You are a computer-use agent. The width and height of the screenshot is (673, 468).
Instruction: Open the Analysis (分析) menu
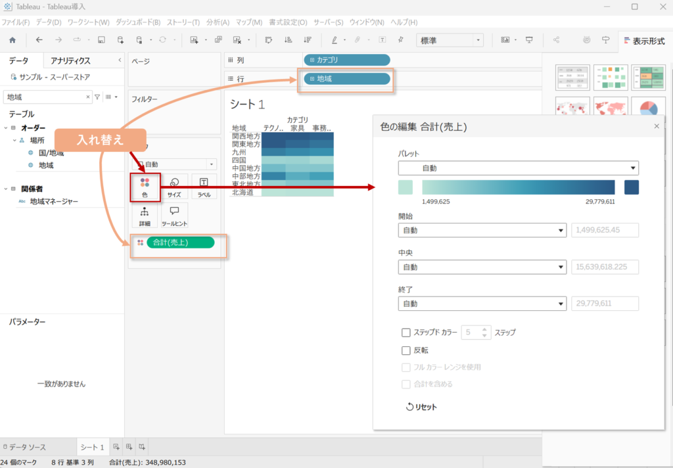[x=218, y=22]
